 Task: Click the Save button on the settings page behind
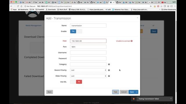[x=154, y=31]
